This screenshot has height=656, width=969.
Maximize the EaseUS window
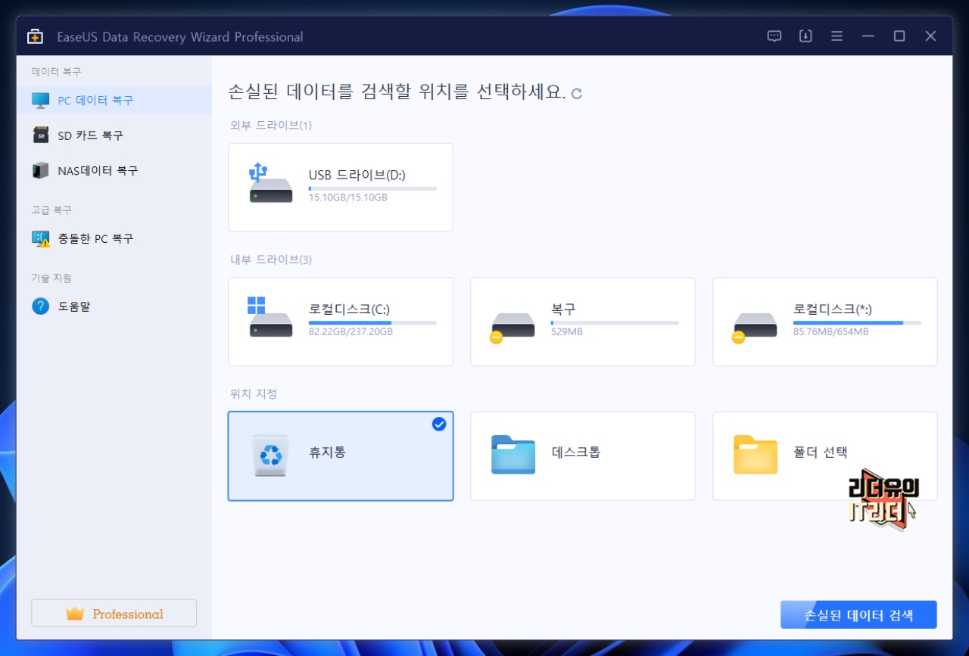[899, 36]
